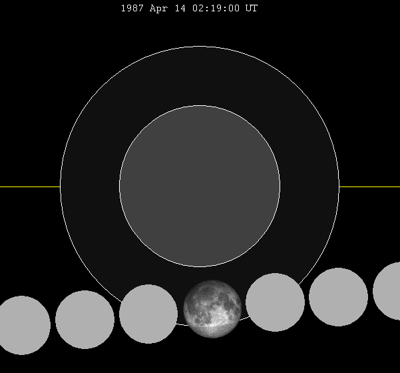
Task: Select the month "Apr" in the header
Action: pos(163,9)
